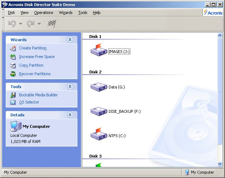
Task: Click the vertical scrollbar thumb
Action: (220, 91)
